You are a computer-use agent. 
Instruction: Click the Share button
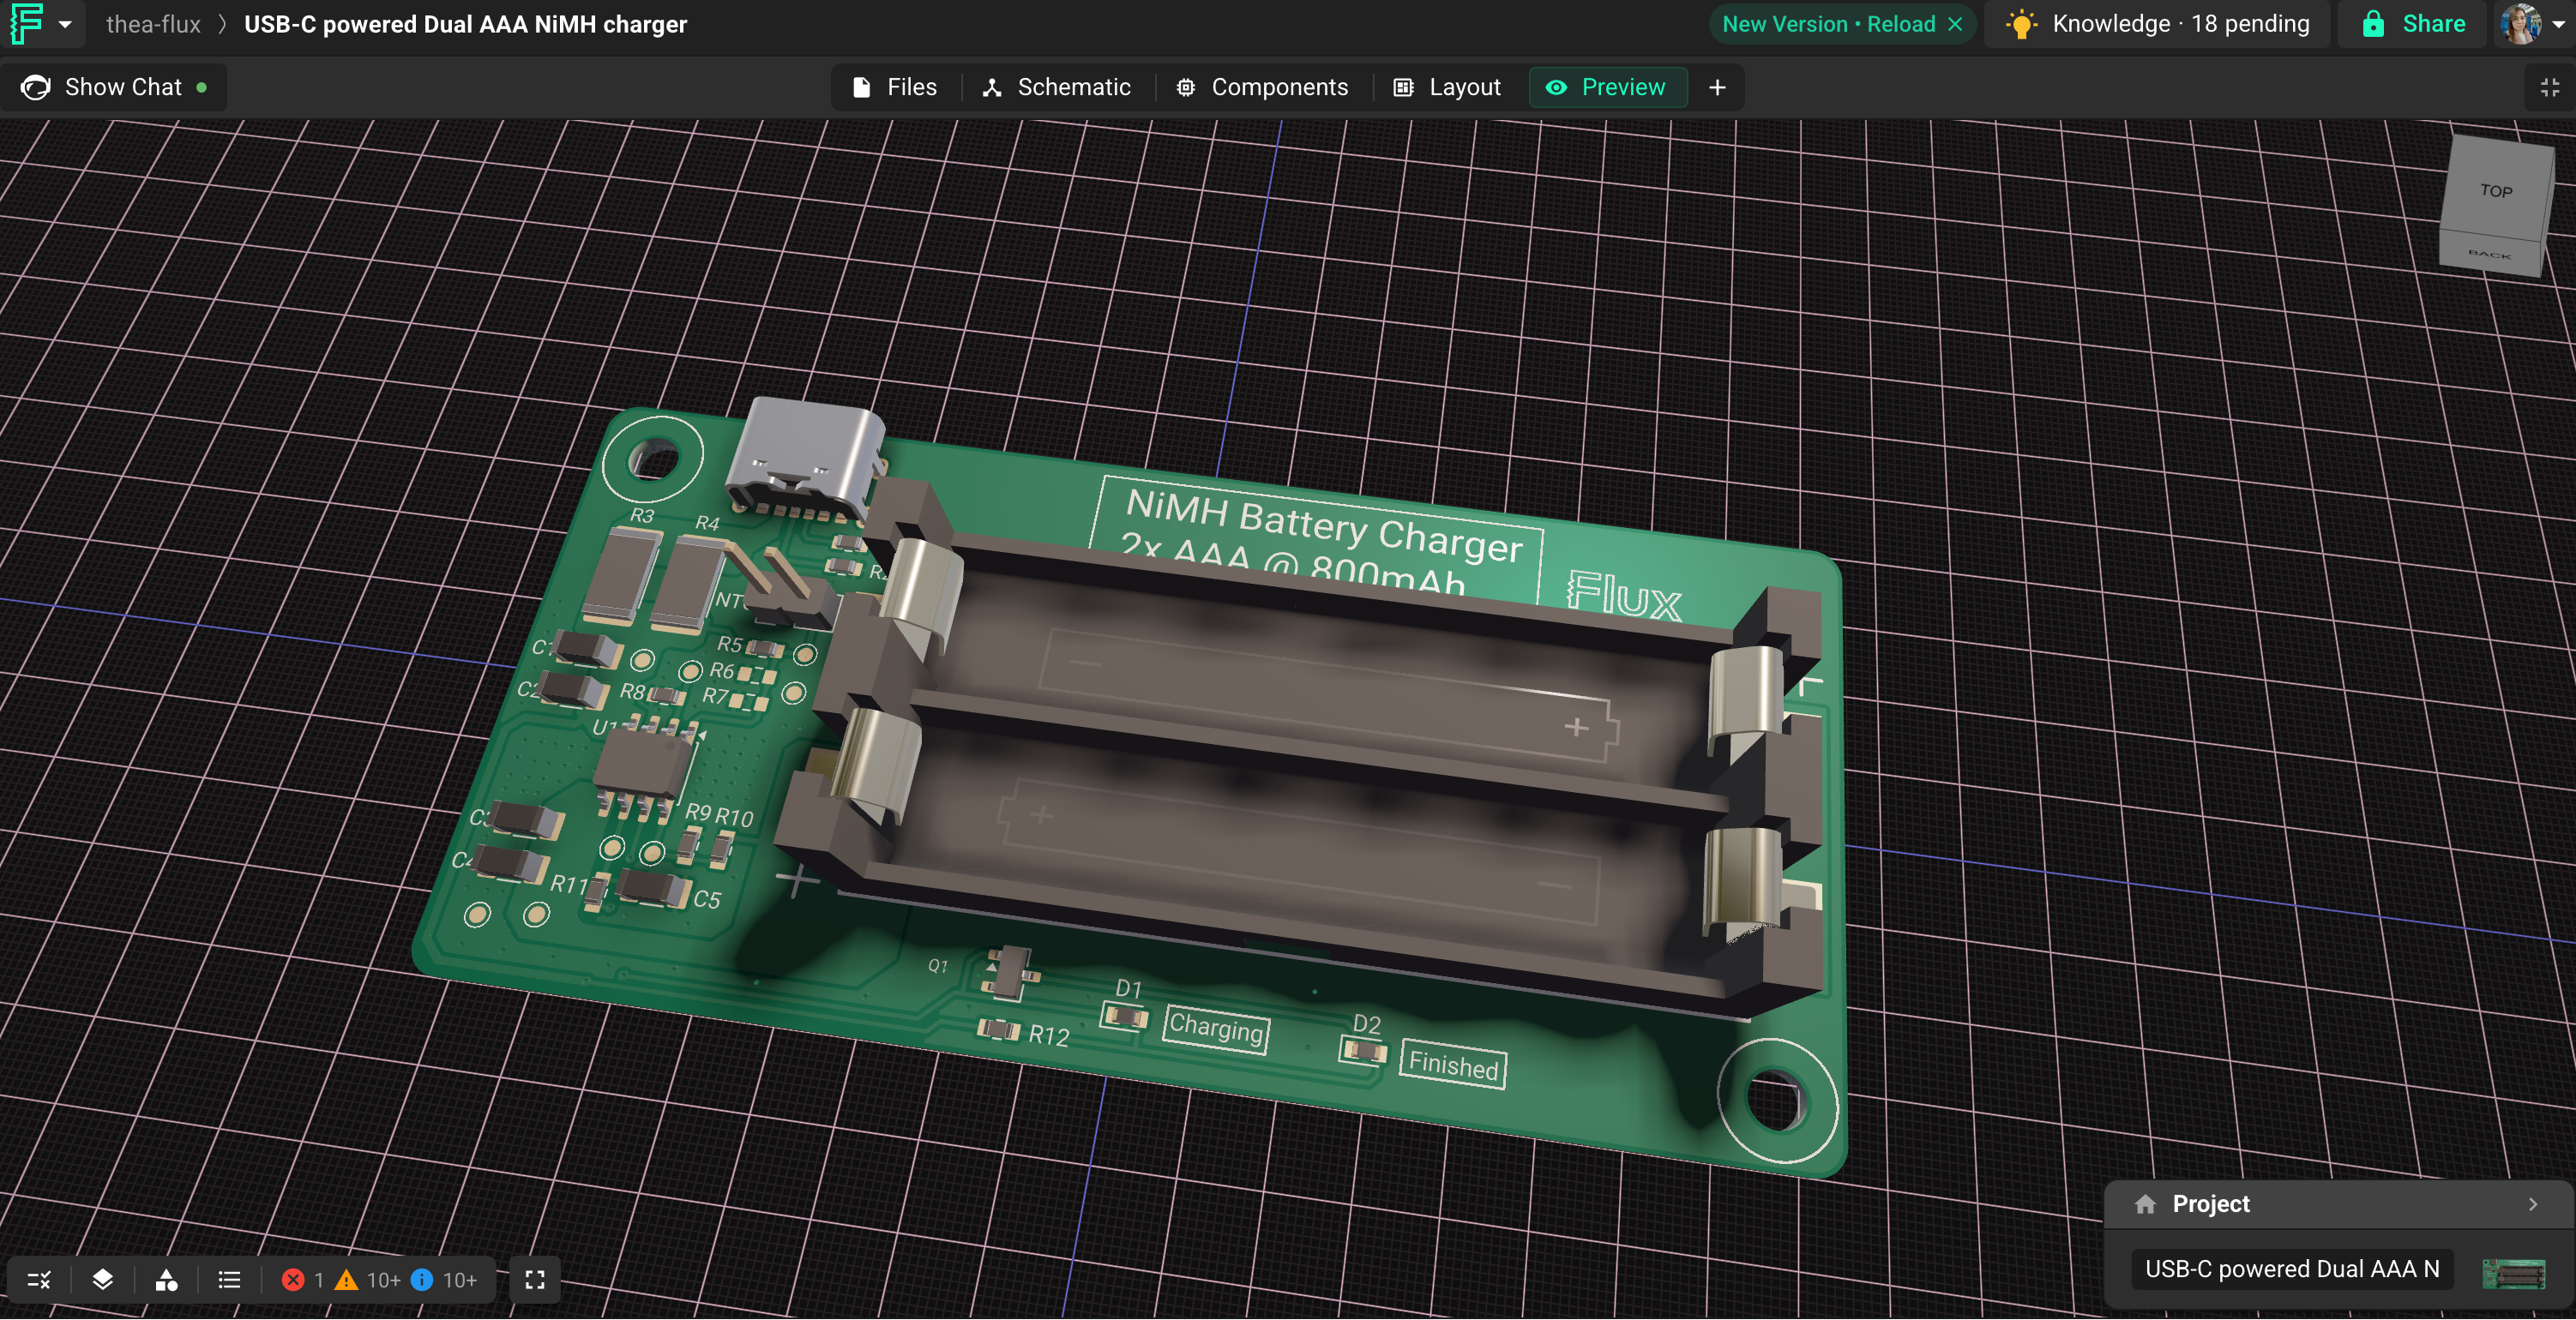tap(2413, 24)
